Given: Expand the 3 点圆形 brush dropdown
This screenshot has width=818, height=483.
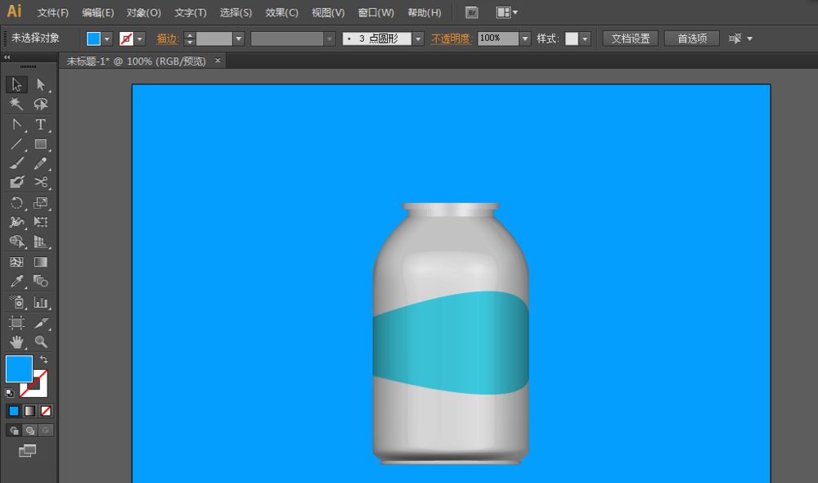Looking at the screenshot, I should pos(418,38).
